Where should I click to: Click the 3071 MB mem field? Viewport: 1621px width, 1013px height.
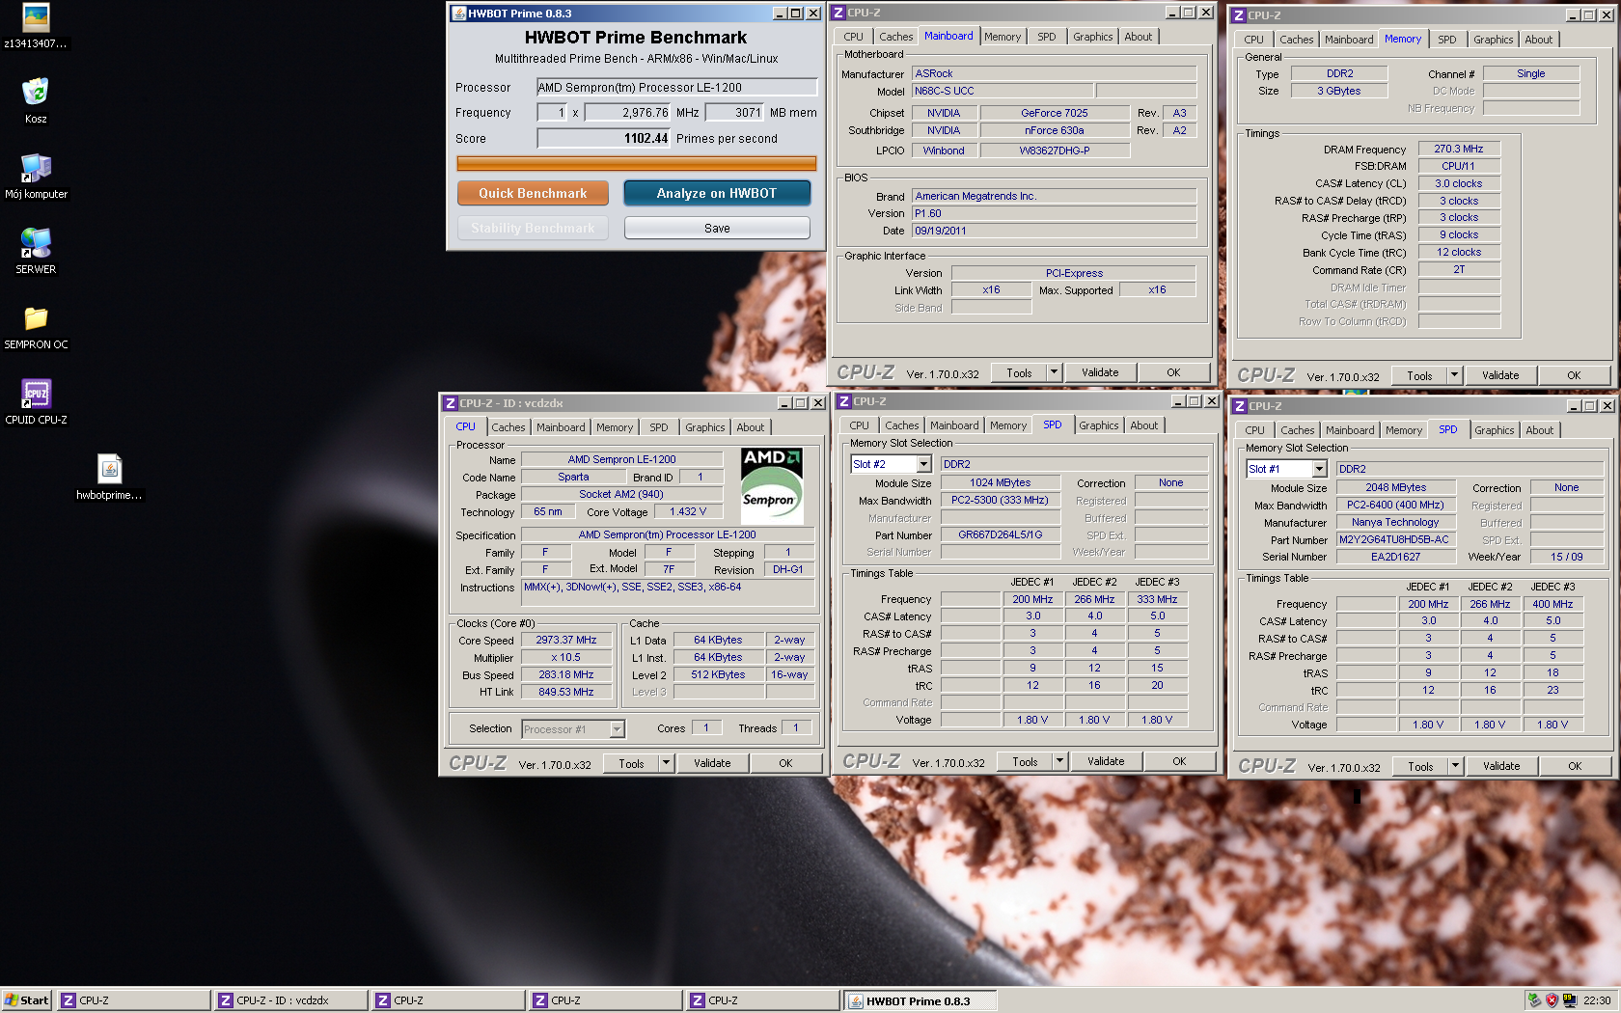[735, 112]
